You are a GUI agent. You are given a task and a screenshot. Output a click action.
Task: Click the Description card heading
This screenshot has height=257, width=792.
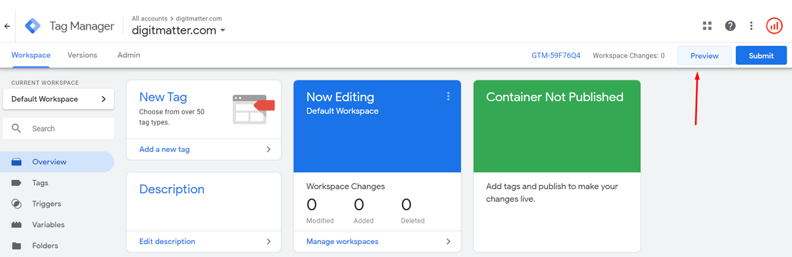coord(172,189)
